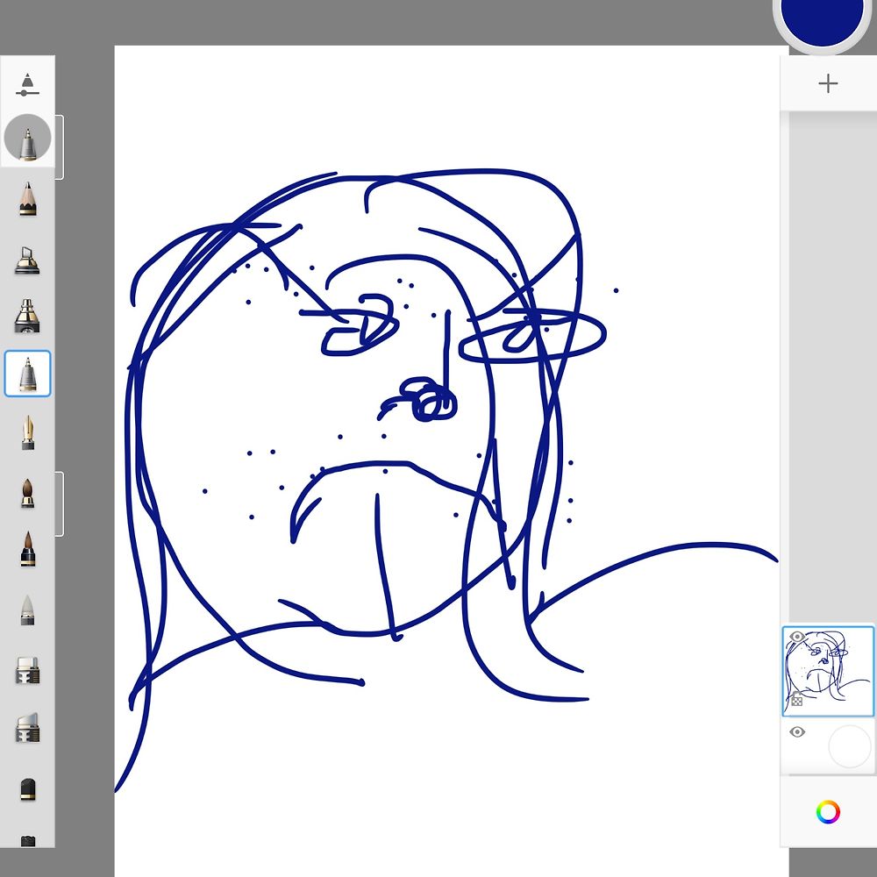The image size is (877, 877).
Task: Select the chisel-tip marker brush
Action: 27,260
